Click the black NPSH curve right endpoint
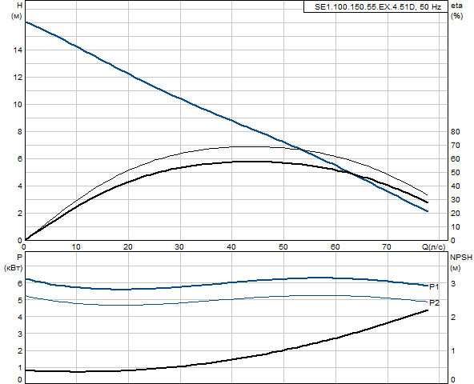Viewport: 474px width, 384px height. [427, 310]
